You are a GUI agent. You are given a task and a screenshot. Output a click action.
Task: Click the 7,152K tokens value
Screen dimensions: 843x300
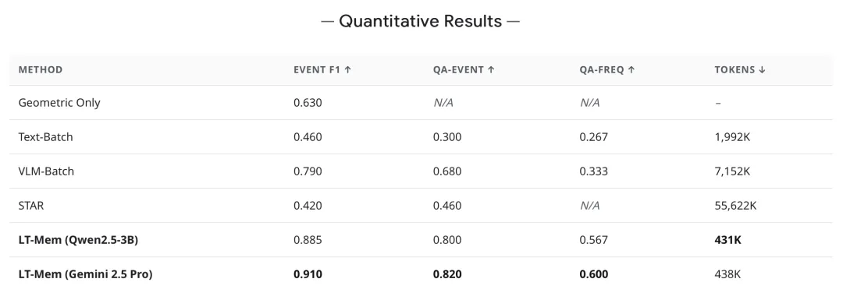pyautogui.click(x=732, y=171)
